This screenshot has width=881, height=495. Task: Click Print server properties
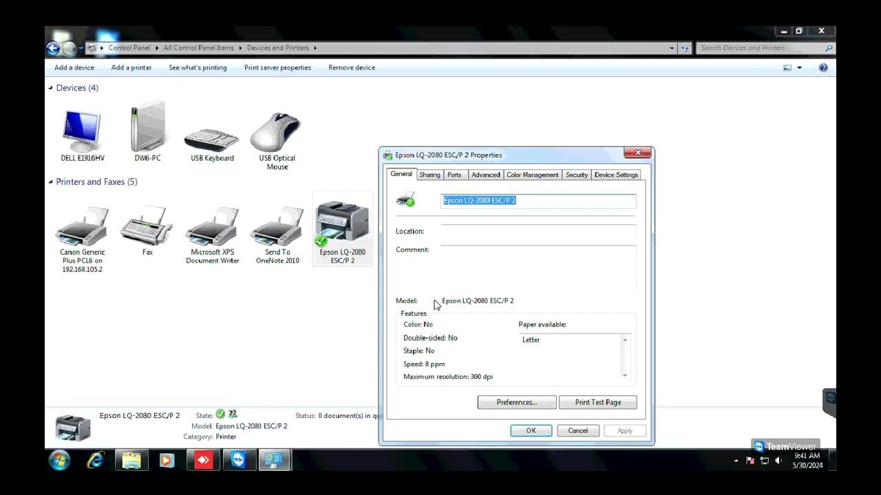(x=277, y=67)
